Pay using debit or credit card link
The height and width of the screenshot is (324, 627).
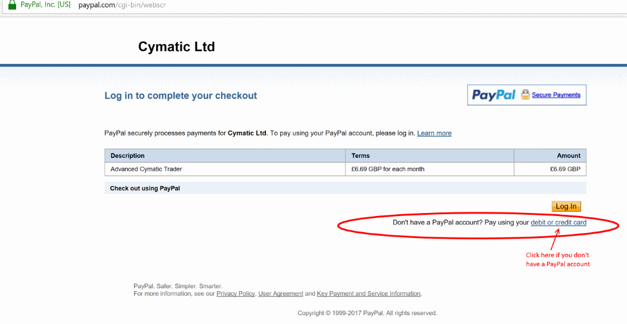558,222
